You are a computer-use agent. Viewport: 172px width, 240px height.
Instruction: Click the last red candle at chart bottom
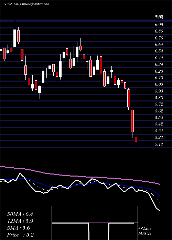[136, 139]
